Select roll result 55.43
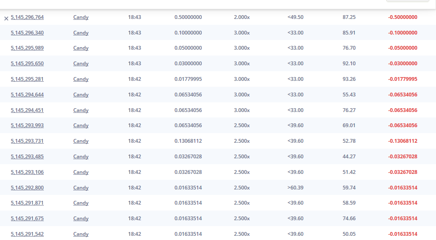 (349, 95)
